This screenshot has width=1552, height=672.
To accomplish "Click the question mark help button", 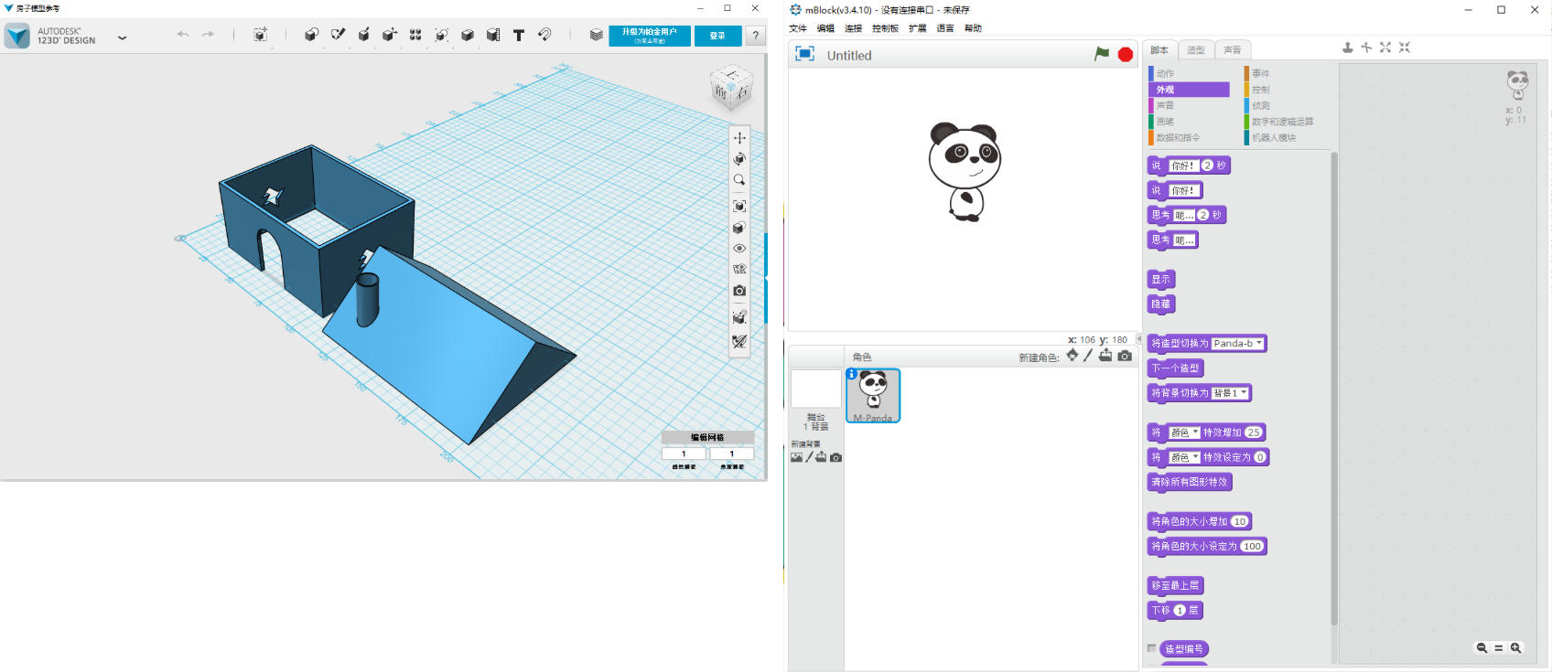I will point(756,36).
